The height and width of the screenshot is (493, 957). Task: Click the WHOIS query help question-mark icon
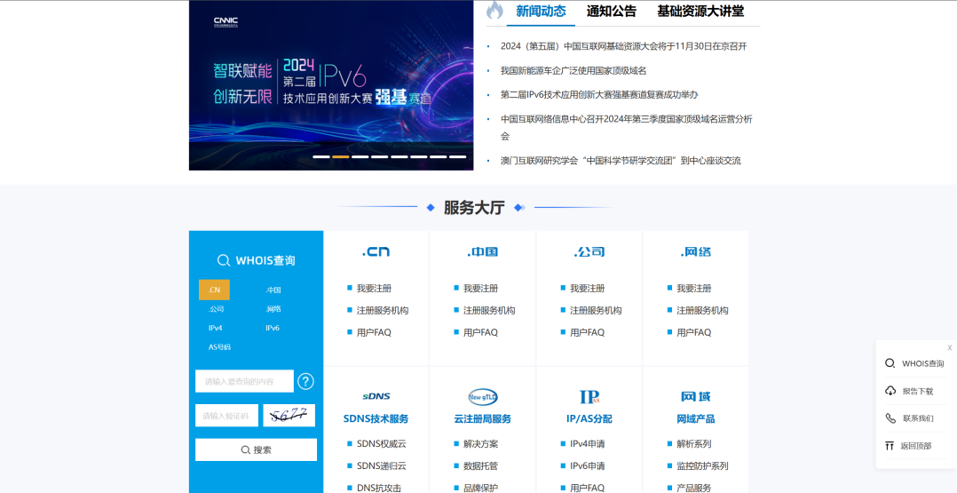tap(305, 381)
